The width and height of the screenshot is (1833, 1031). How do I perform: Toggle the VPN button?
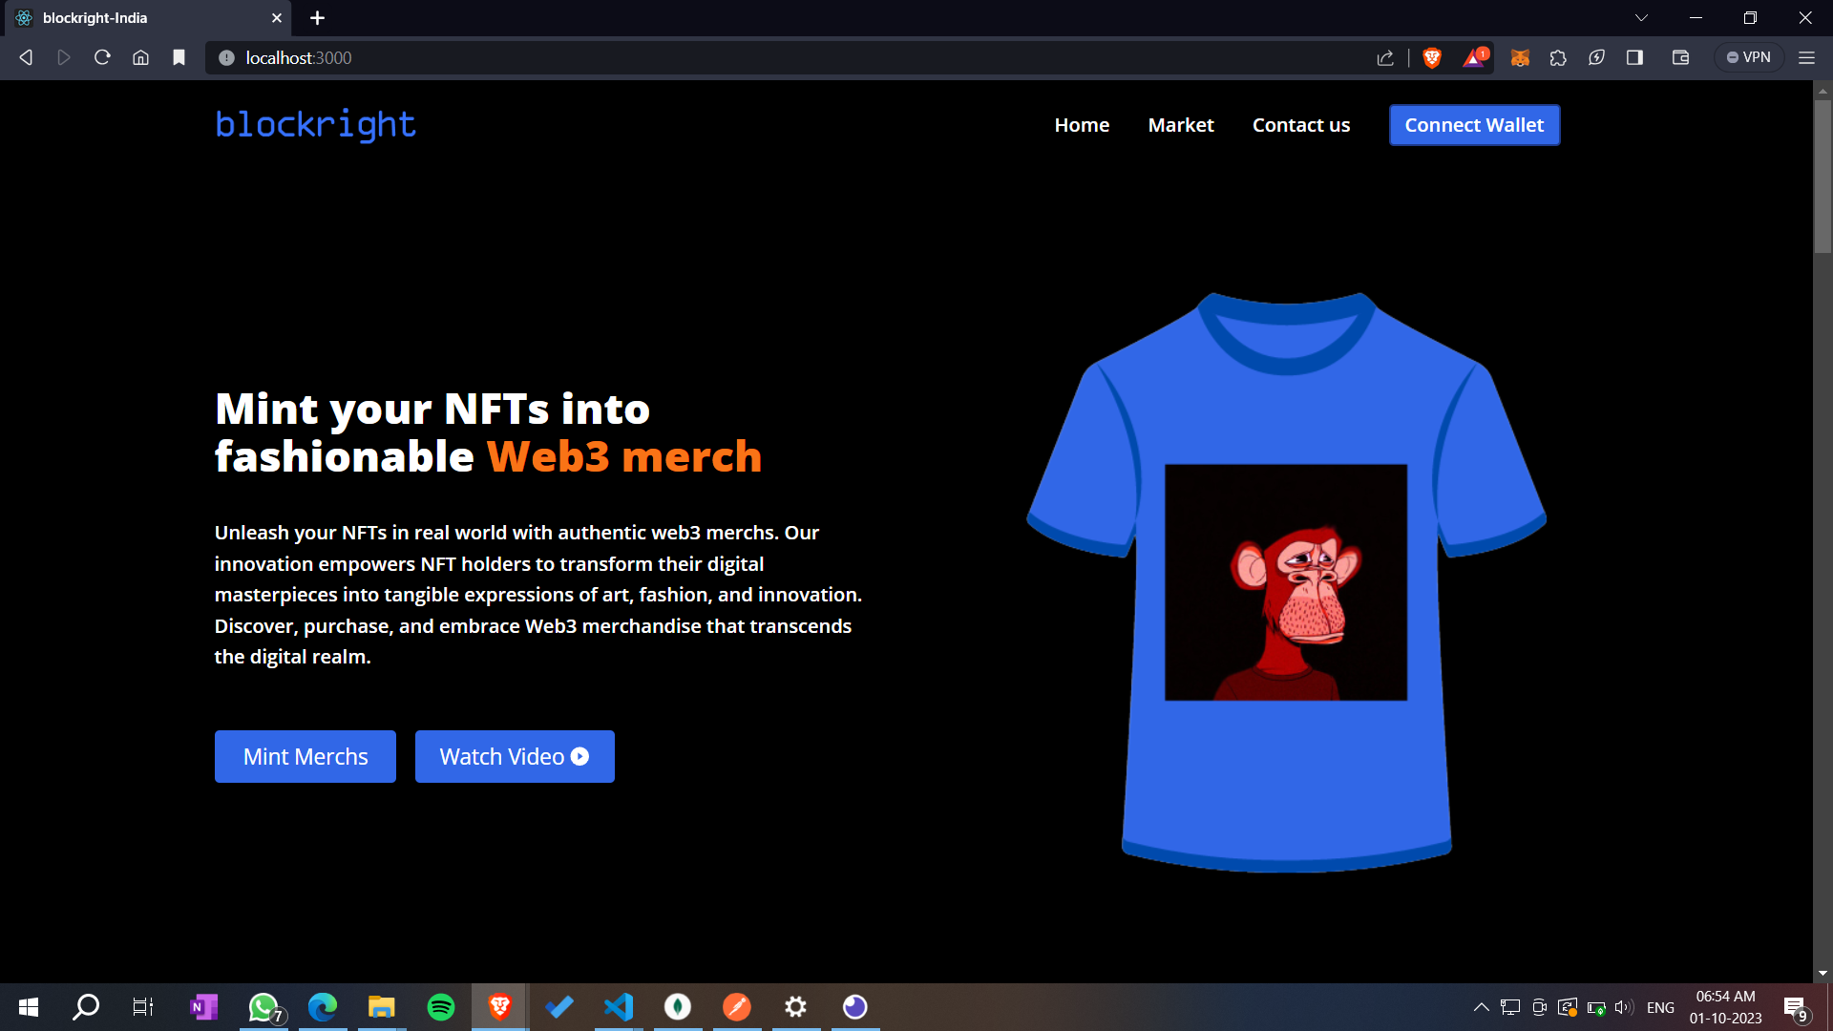(x=1748, y=58)
